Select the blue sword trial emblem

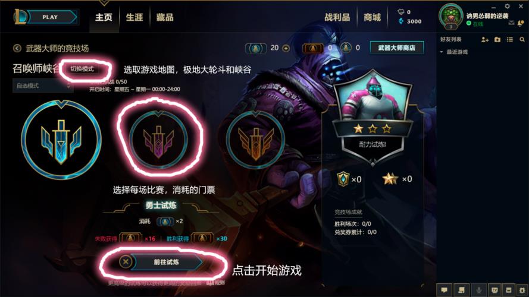61,139
